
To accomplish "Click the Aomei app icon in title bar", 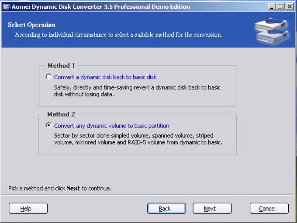I will tap(6, 7).
